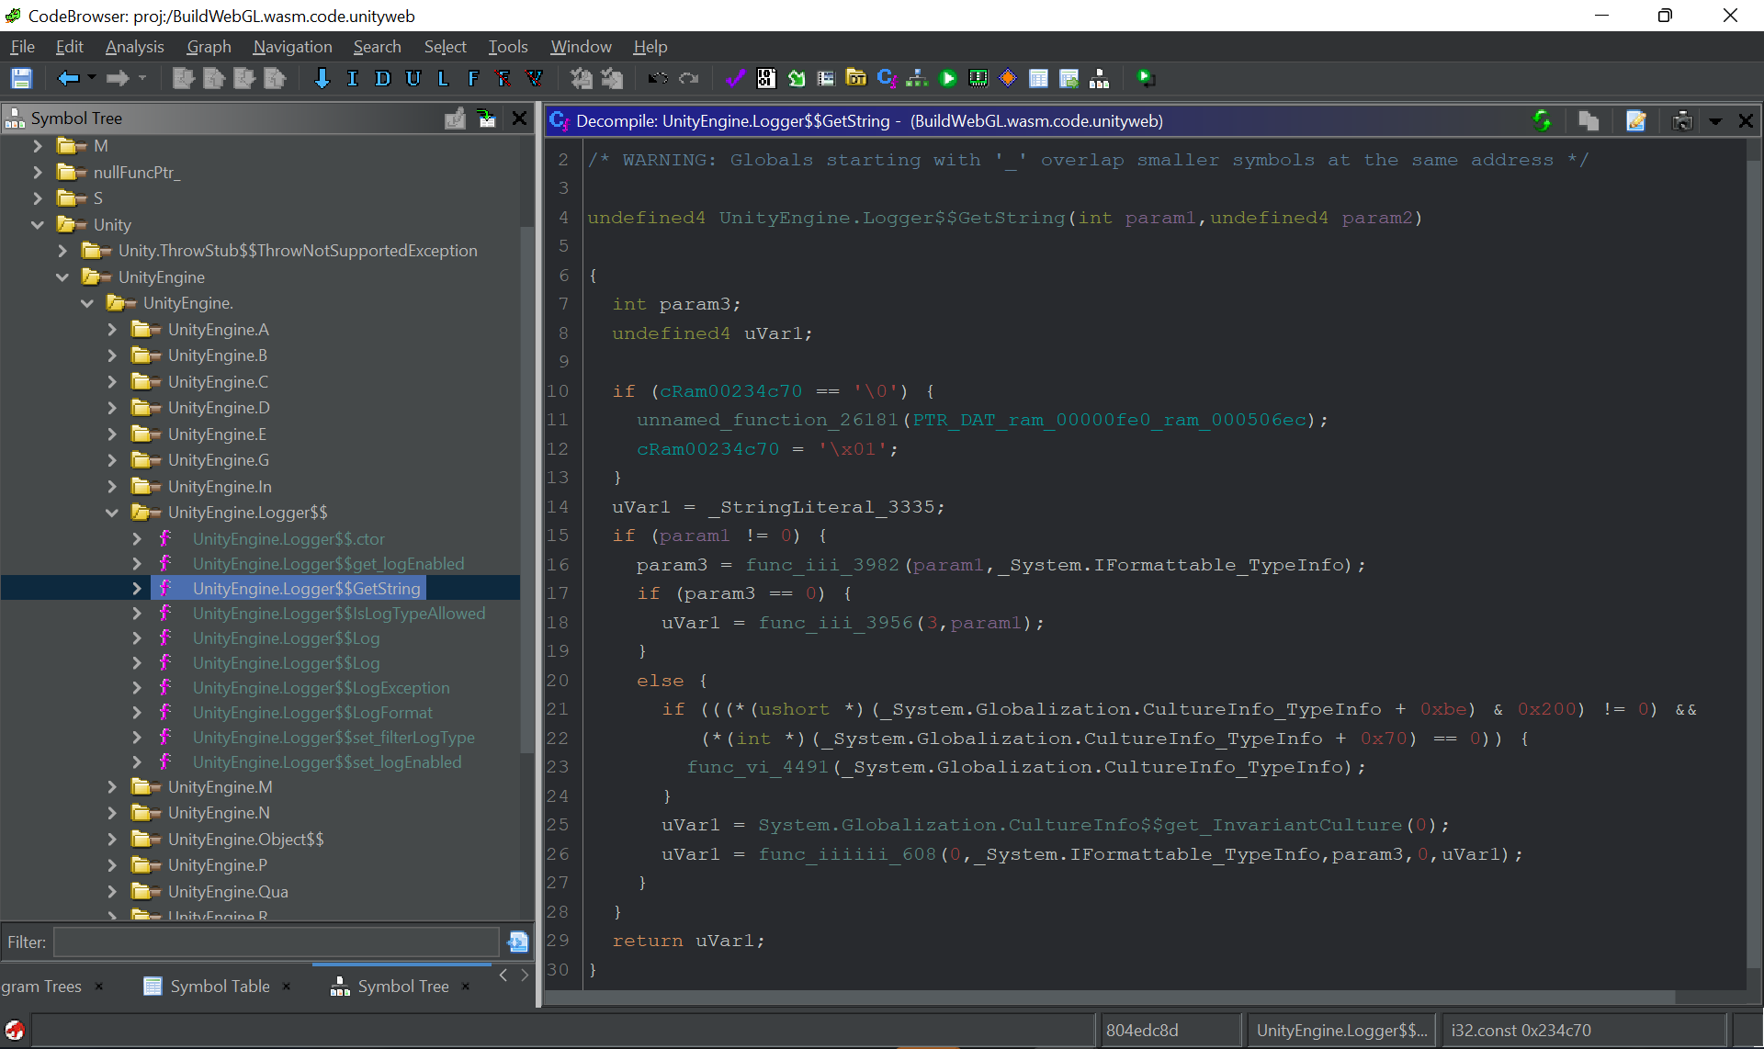The width and height of the screenshot is (1764, 1049).
Task: Expand the UnityEngine.A folder
Action: [112, 330]
